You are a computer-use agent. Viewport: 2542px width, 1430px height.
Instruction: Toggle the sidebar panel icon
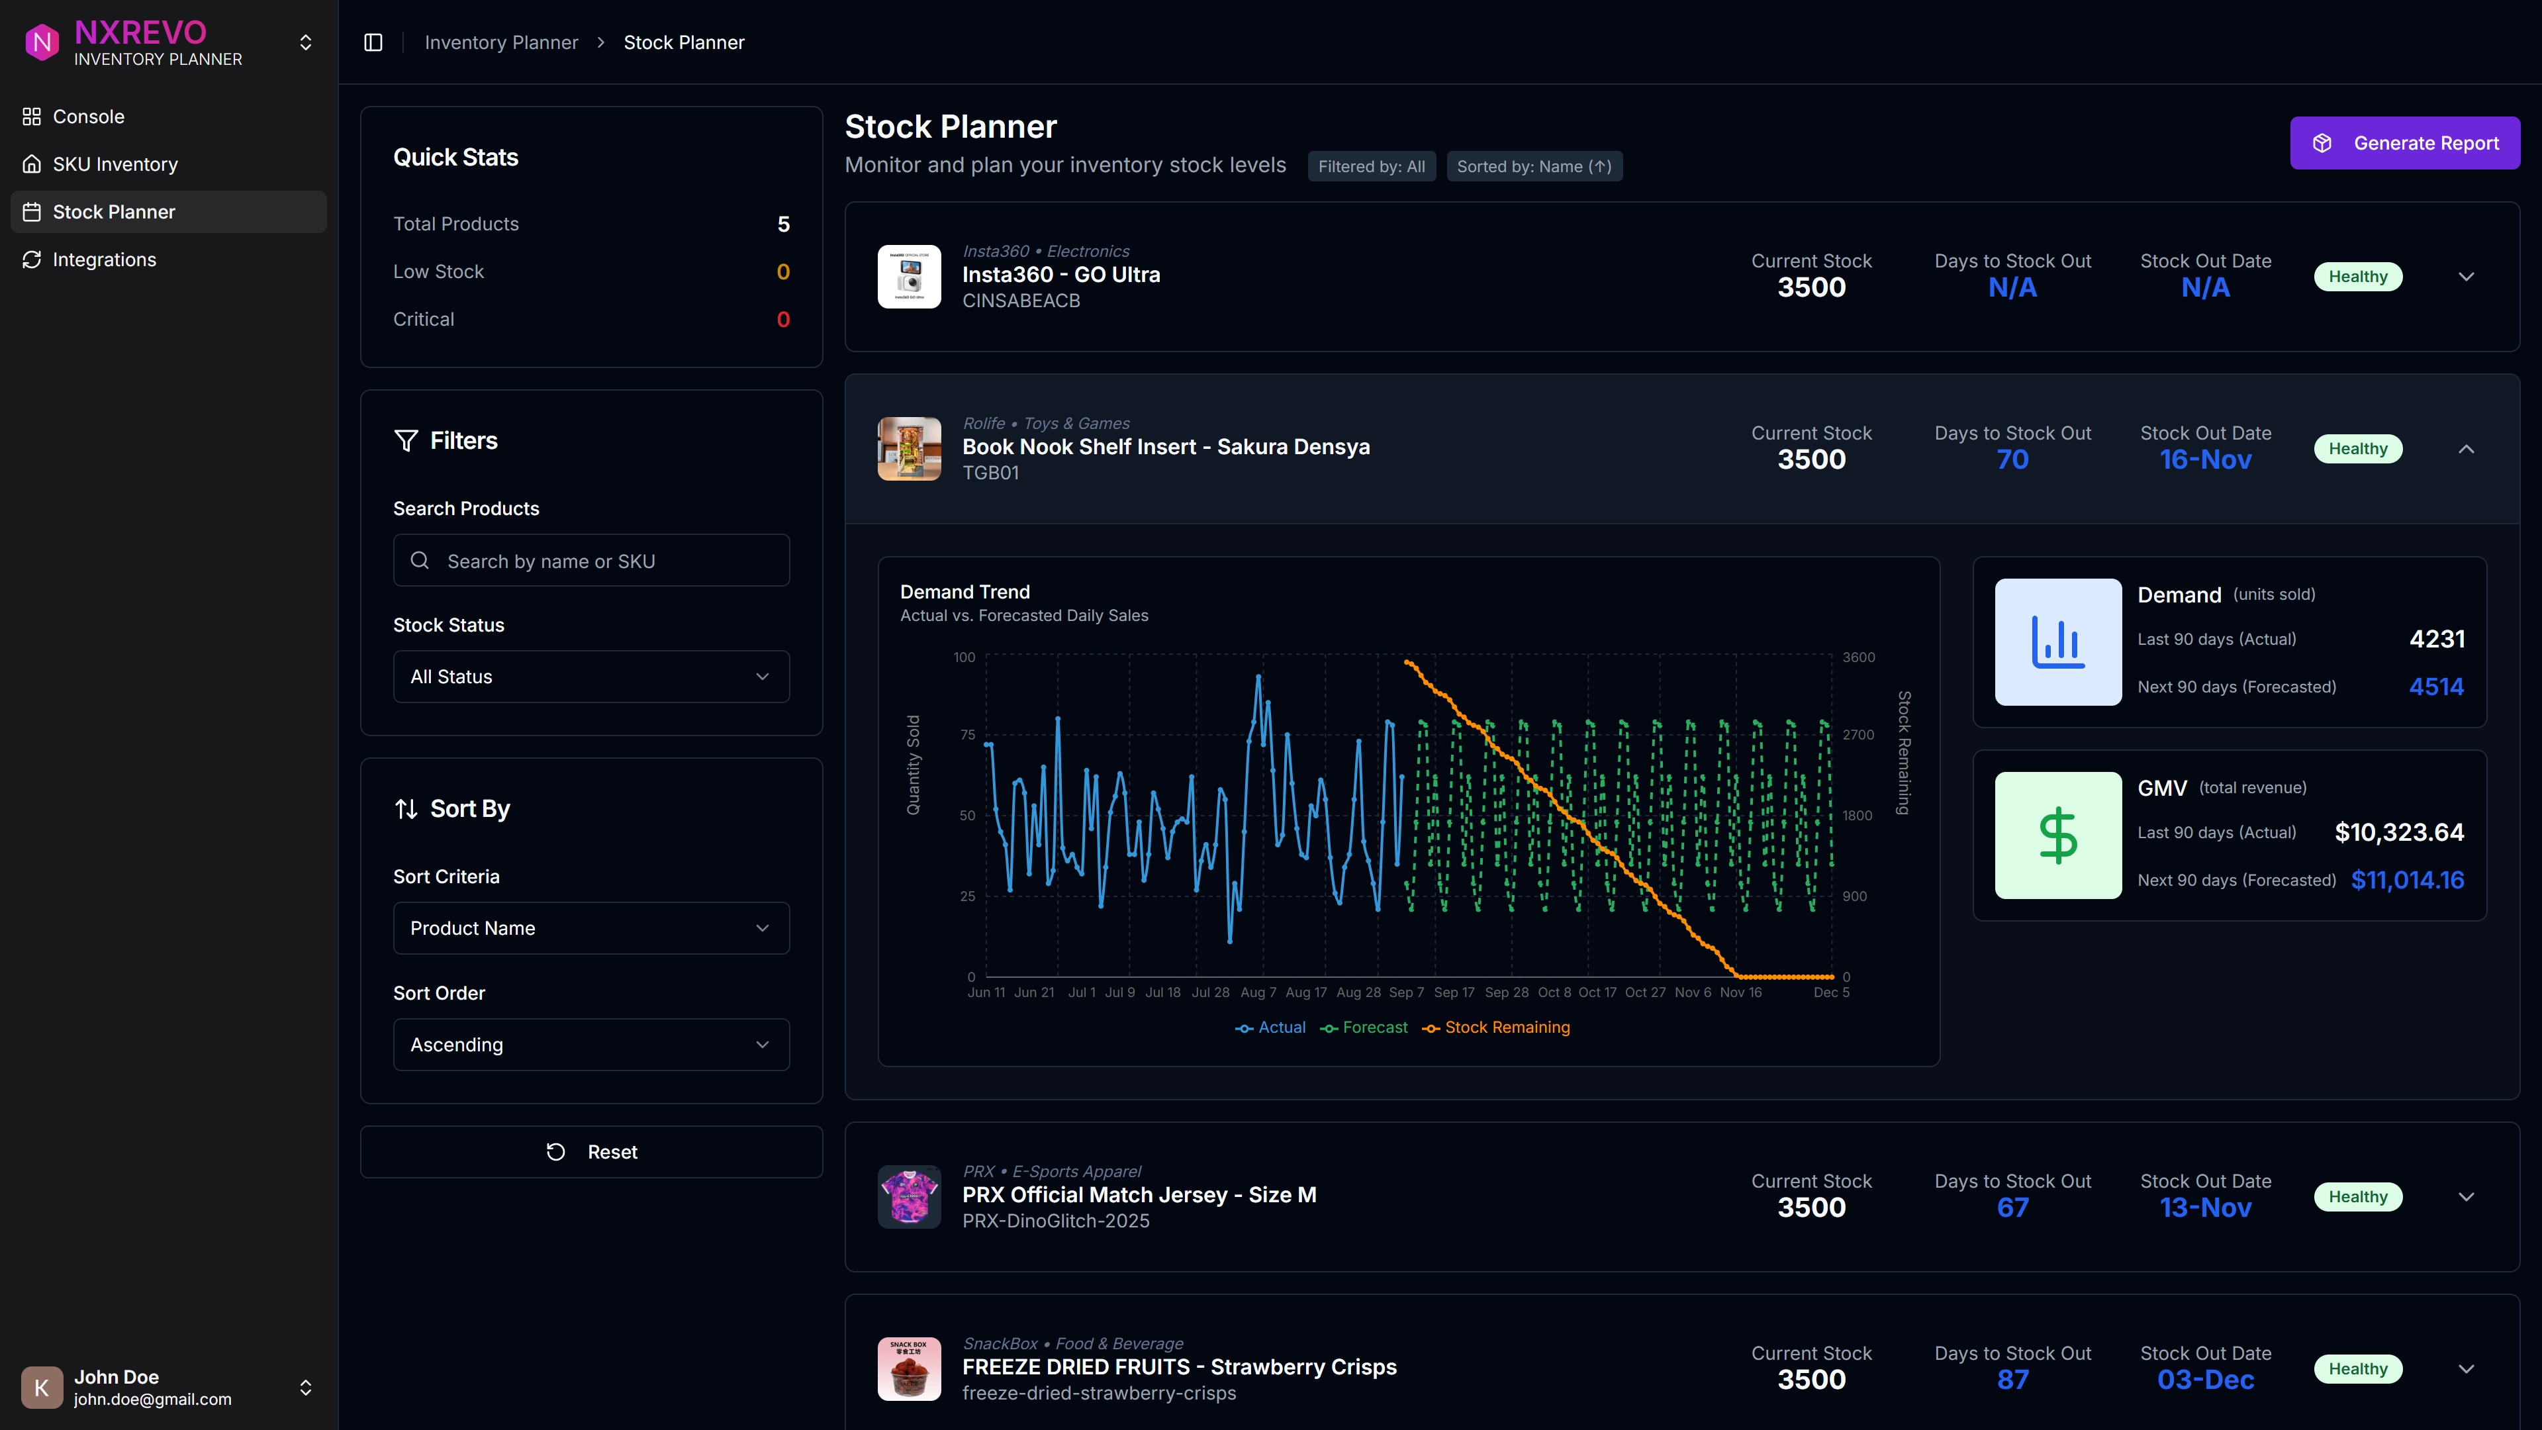coord(373,42)
